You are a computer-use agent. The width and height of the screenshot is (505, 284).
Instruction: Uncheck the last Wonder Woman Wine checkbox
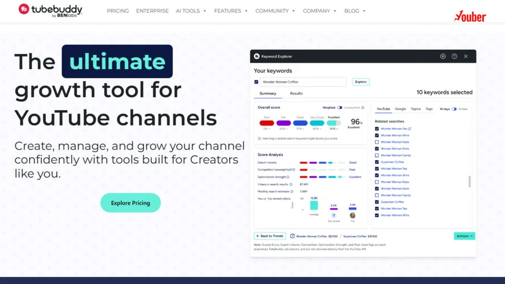pos(377,215)
